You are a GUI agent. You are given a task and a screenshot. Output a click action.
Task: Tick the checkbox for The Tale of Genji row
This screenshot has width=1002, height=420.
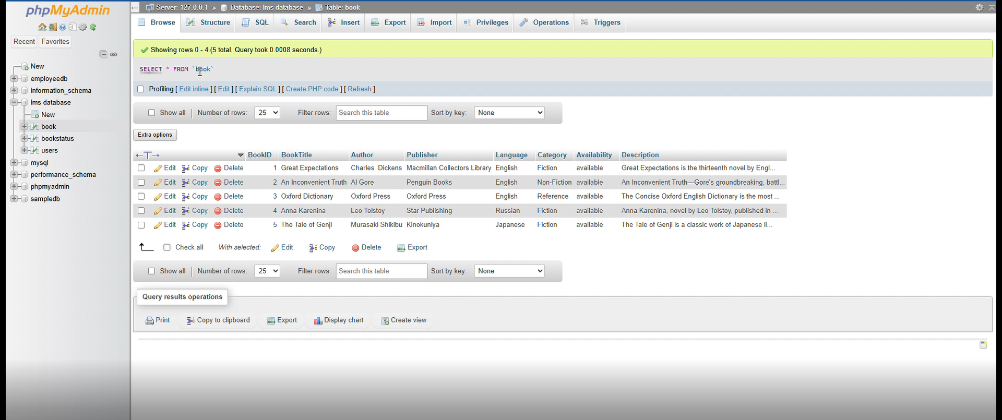click(141, 225)
